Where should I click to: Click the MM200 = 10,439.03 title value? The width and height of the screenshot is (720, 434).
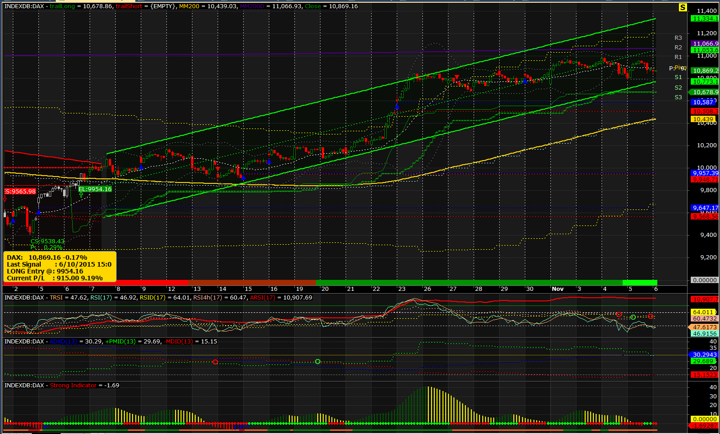click(208, 6)
